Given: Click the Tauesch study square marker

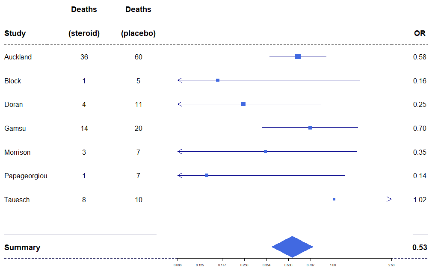Looking at the screenshot, I should pyautogui.click(x=334, y=199).
